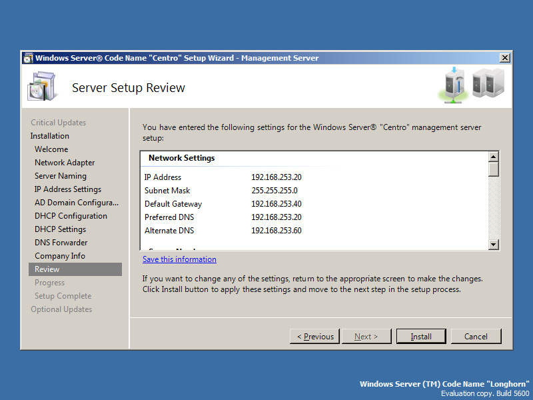The height and width of the screenshot is (400, 533).
Task: Click the setup wizard title bar icon
Action: coord(28,58)
